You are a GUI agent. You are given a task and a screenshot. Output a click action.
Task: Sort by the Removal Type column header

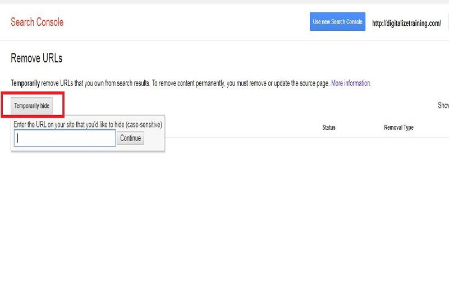tap(398, 128)
